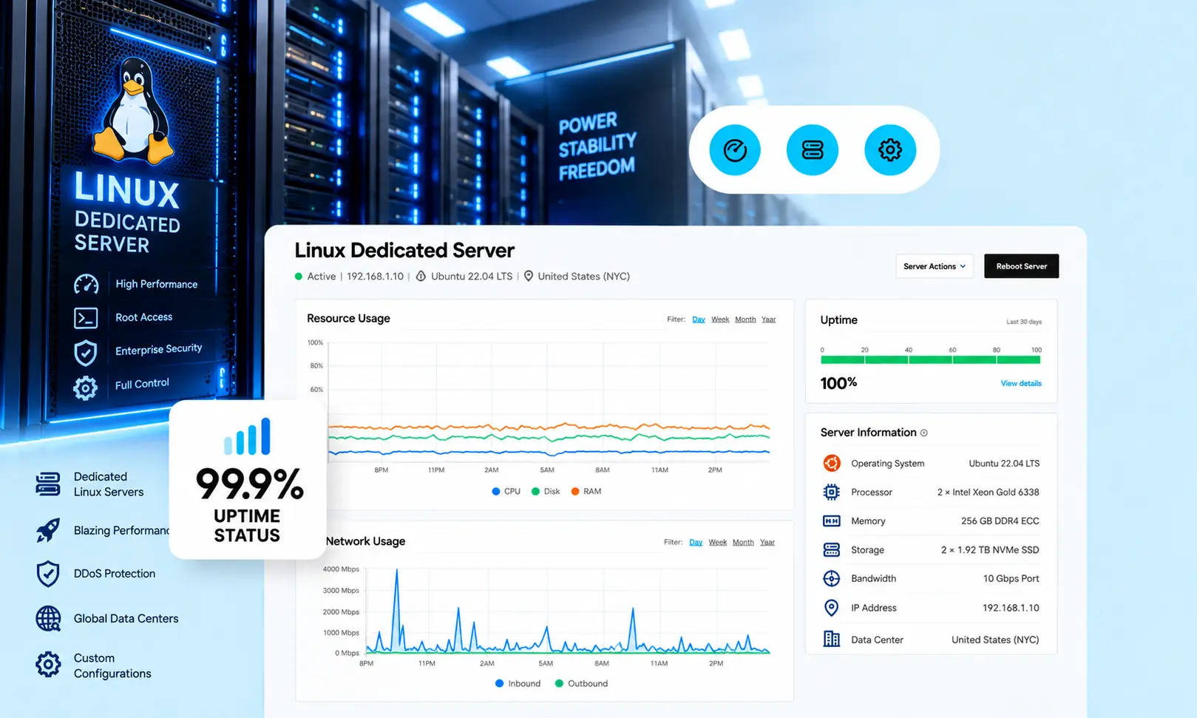Click the Enterprise Security shield icon
This screenshot has width=1197, height=718.
pos(86,353)
